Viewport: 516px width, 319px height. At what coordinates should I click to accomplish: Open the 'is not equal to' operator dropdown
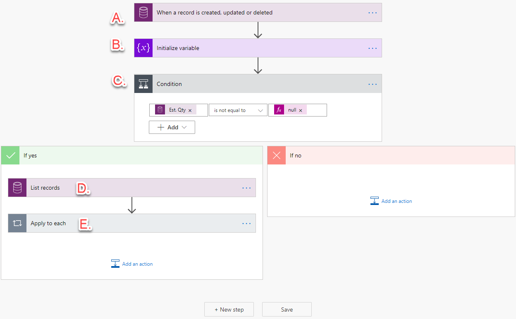coord(238,110)
